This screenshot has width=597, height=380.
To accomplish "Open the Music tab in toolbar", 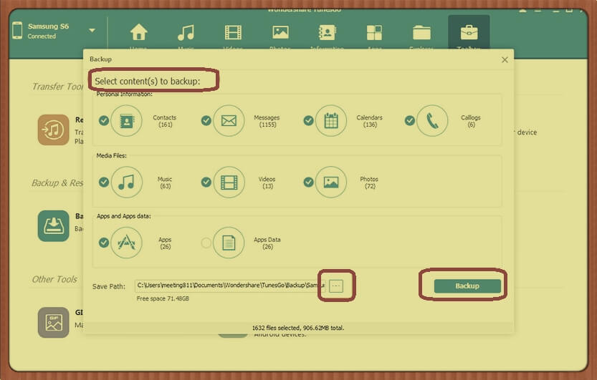I will (186, 33).
